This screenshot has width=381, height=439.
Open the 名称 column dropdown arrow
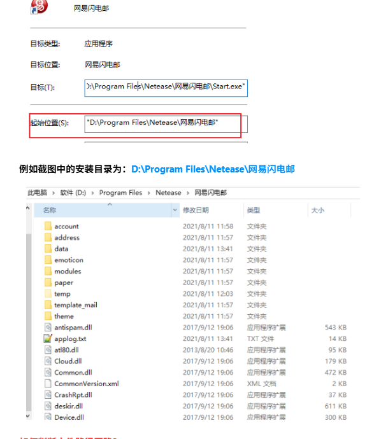(x=175, y=210)
